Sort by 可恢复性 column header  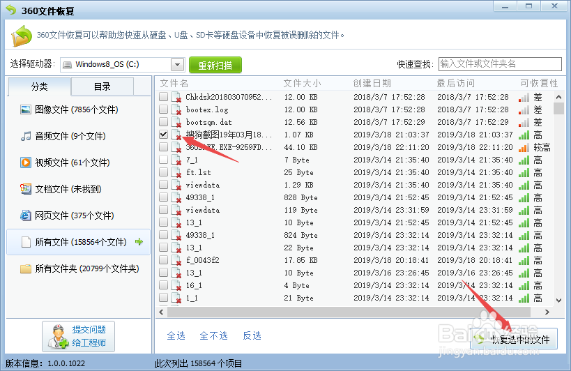pos(539,84)
